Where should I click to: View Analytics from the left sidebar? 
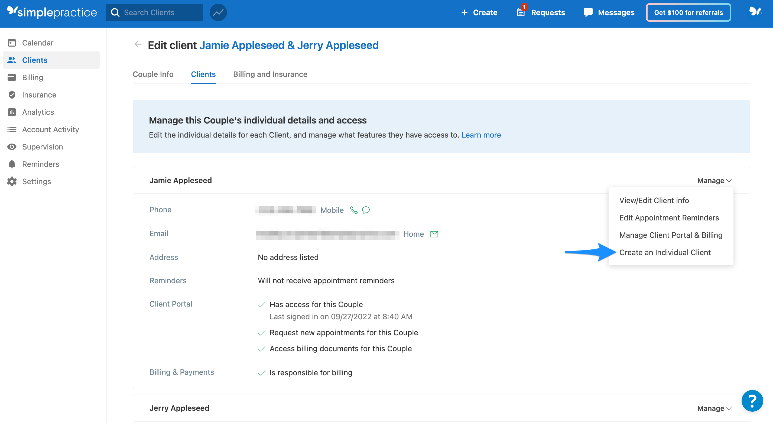click(38, 112)
